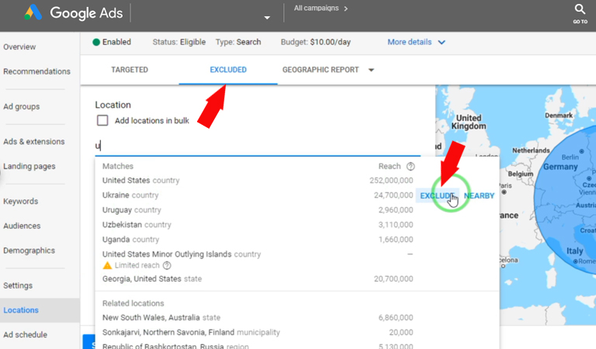Switch to the Targeted tab
The width and height of the screenshot is (596, 349).
(x=130, y=70)
